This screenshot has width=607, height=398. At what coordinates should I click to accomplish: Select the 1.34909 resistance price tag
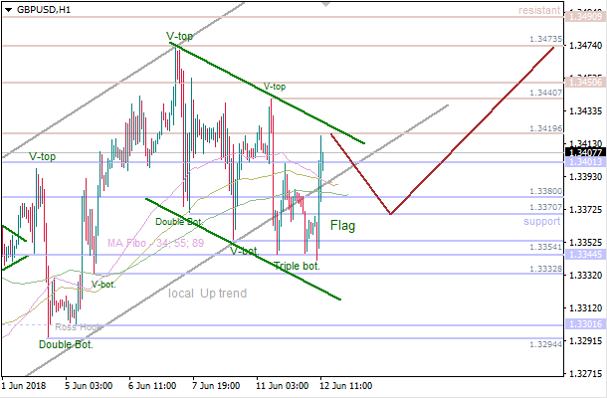(584, 16)
